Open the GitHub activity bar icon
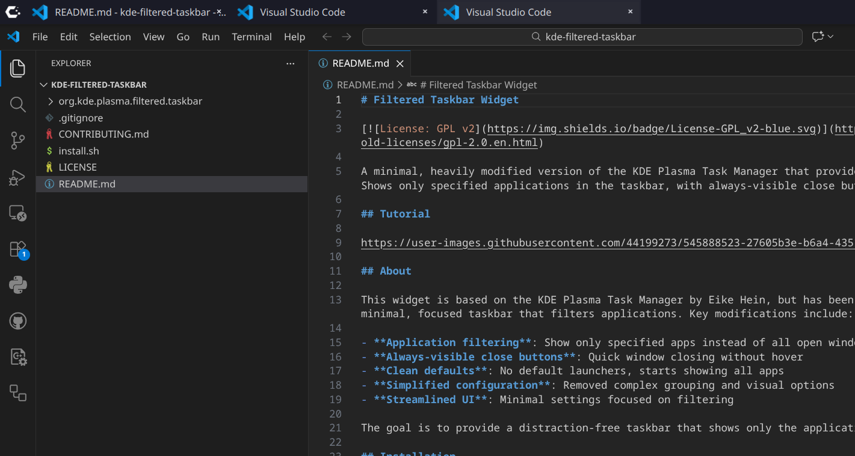This screenshot has width=855, height=456. tap(18, 321)
